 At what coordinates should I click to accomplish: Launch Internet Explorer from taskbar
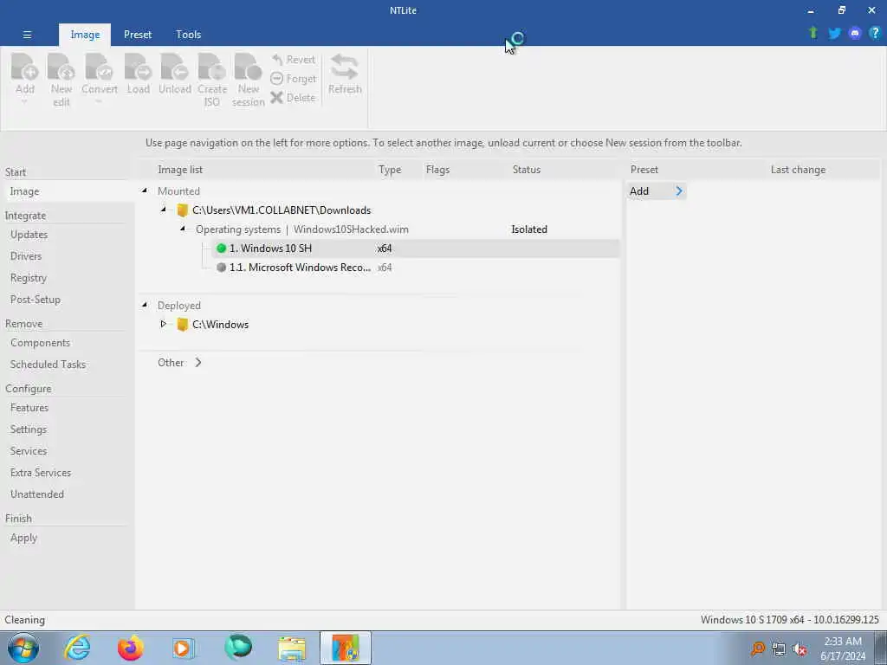pyautogui.click(x=77, y=648)
